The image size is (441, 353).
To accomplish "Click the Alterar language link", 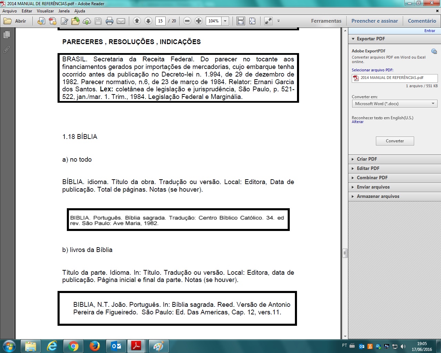I will 358,122.
